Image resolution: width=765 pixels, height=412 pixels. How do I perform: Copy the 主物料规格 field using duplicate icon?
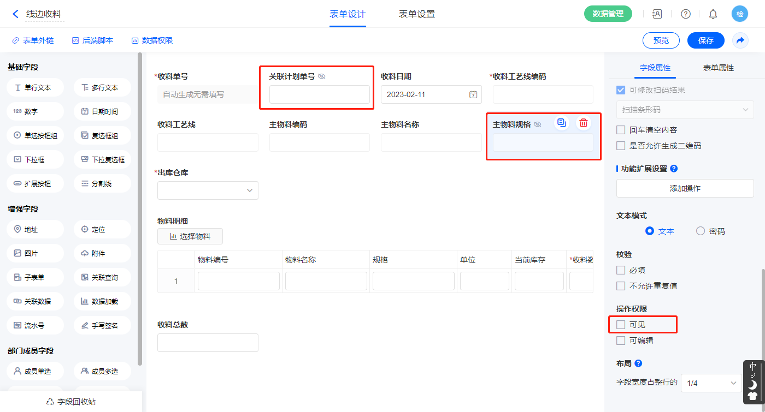(x=561, y=123)
